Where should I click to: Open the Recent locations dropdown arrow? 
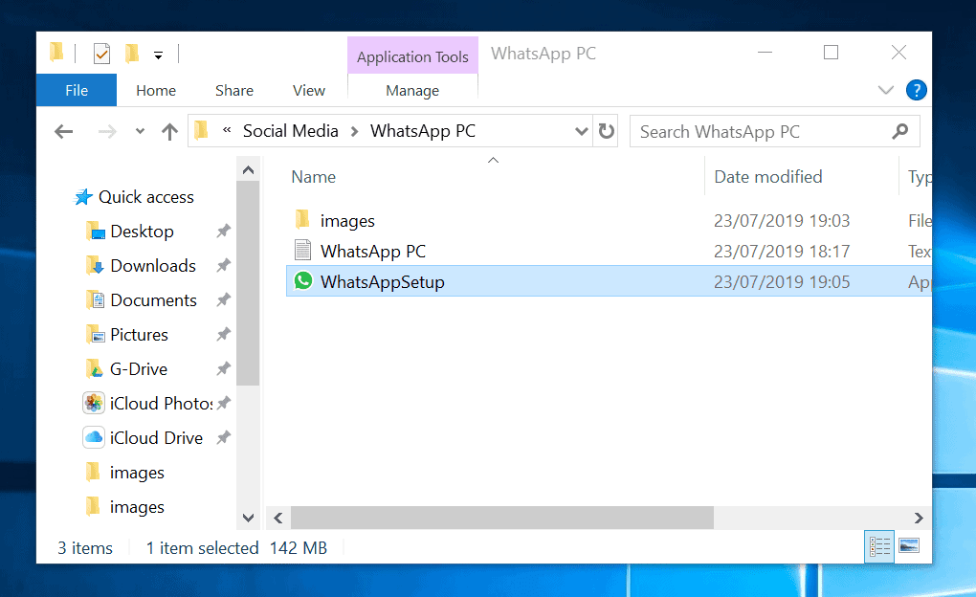pos(140,131)
